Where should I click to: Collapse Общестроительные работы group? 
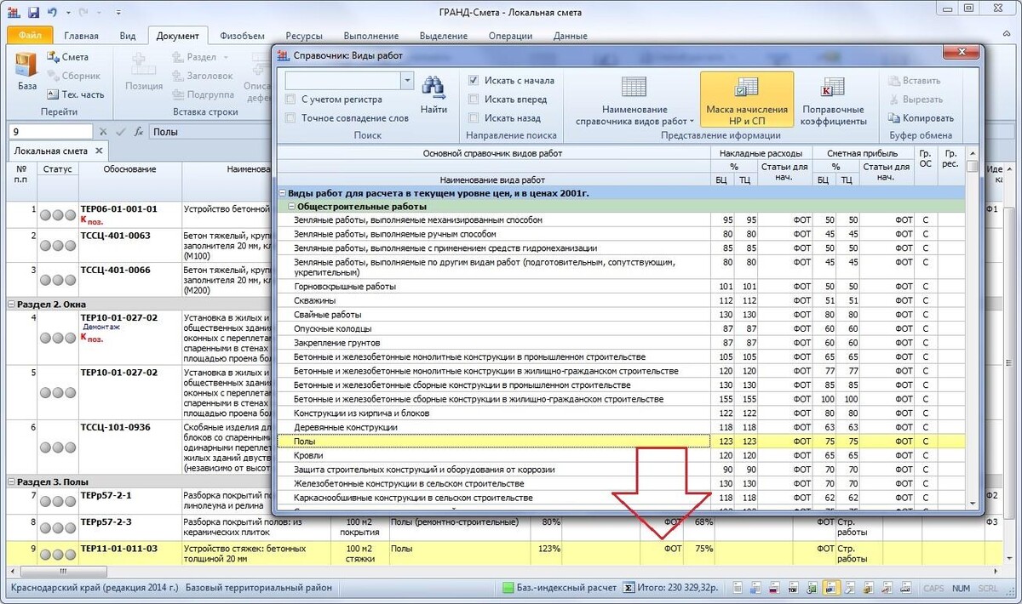point(291,207)
